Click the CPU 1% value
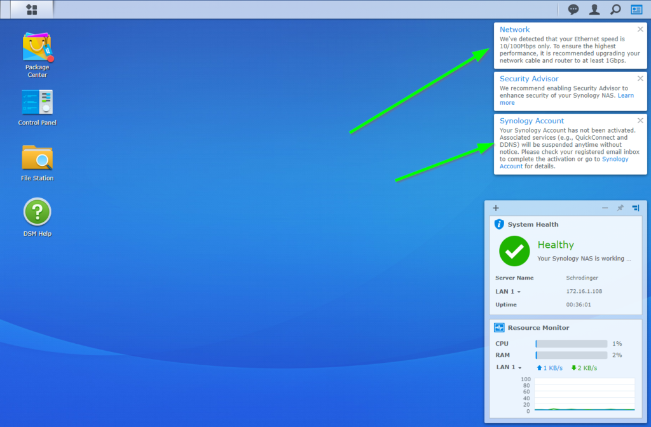 (617, 344)
